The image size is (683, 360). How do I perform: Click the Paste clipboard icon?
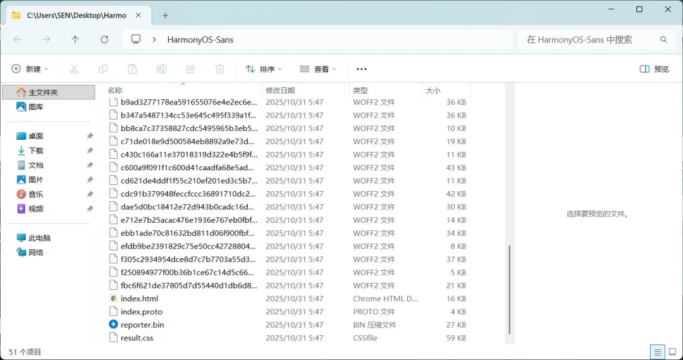[132, 69]
